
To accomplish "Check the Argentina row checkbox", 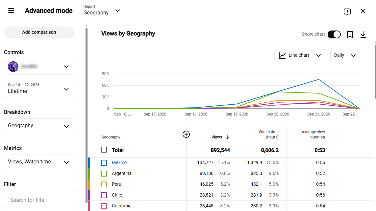I will [x=104, y=174].
